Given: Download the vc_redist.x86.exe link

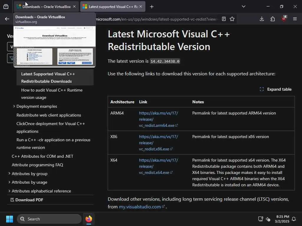Looking at the screenshot, I should (158, 143).
